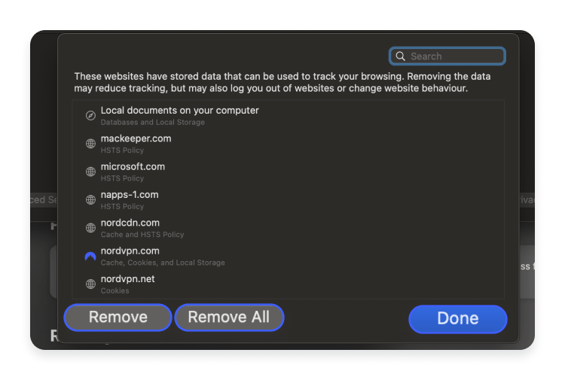Select the nordvpn.com entry
This screenshot has width=565, height=380.
(288, 256)
